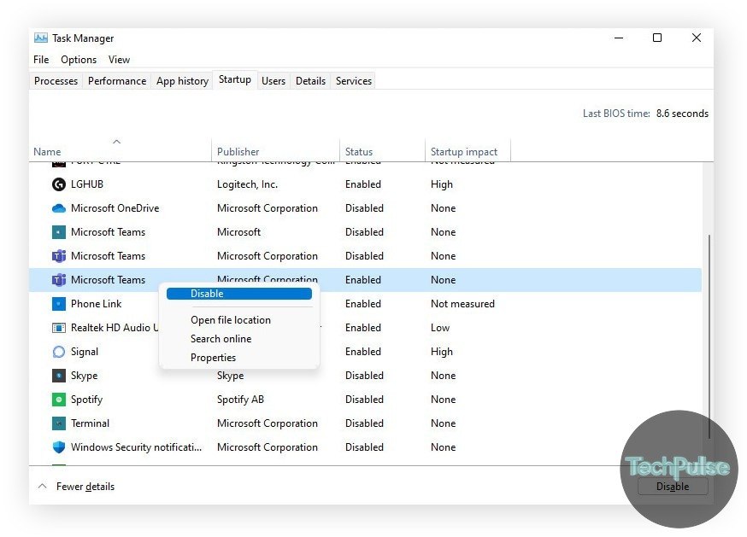
Task: Click the Not measured impact of Phone Link
Action: [x=462, y=304]
